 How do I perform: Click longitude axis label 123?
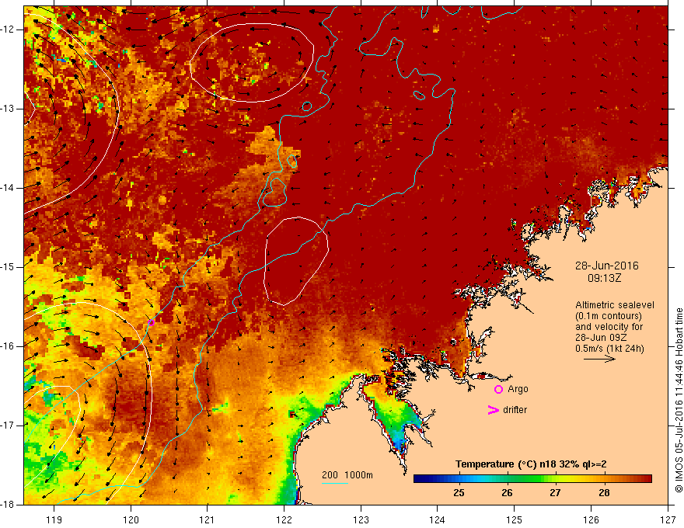point(361,519)
